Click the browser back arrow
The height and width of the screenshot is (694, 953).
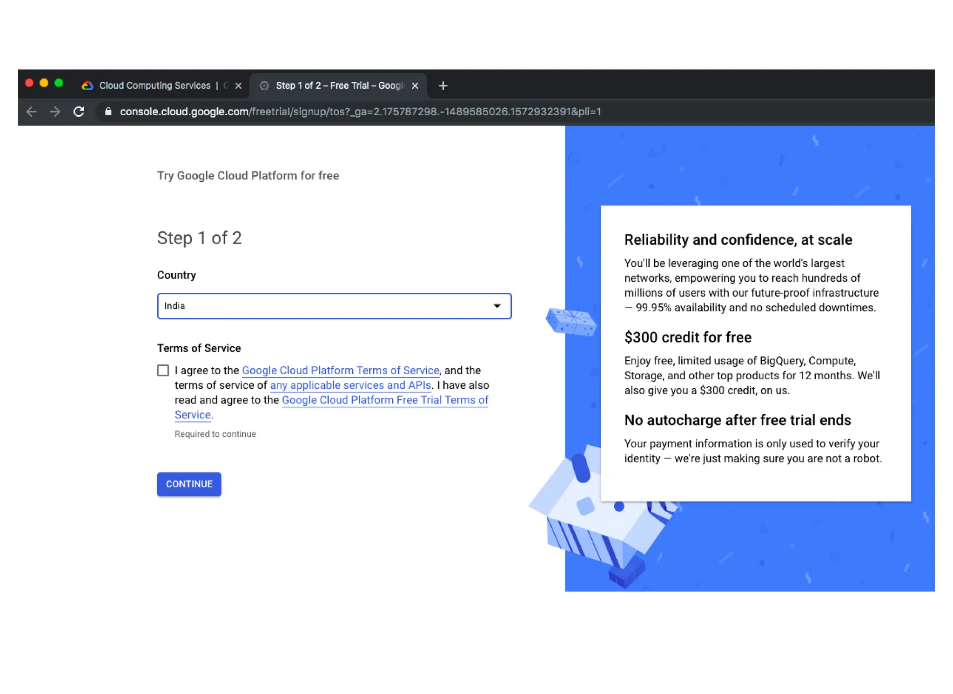[x=31, y=112]
